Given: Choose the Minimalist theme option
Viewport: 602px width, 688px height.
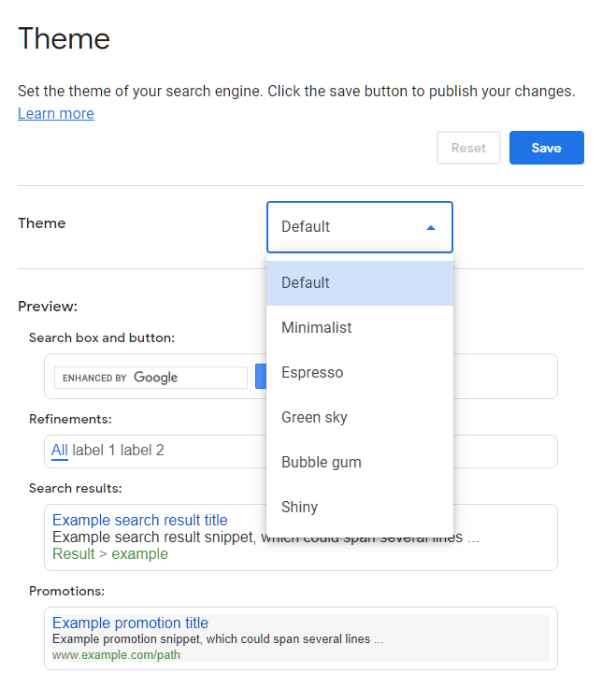Looking at the screenshot, I should point(359,328).
